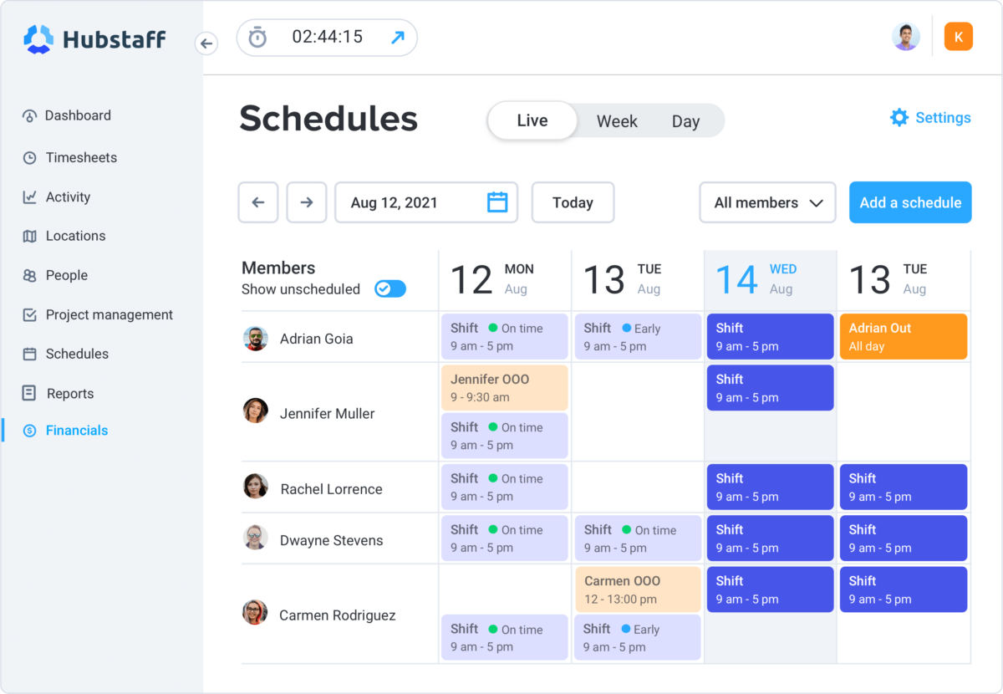The image size is (1003, 694).
Task: View the Locations page
Action: click(x=75, y=236)
